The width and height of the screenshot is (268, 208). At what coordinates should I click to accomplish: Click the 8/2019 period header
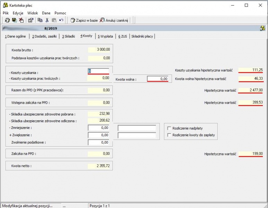(x=51, y=28)
